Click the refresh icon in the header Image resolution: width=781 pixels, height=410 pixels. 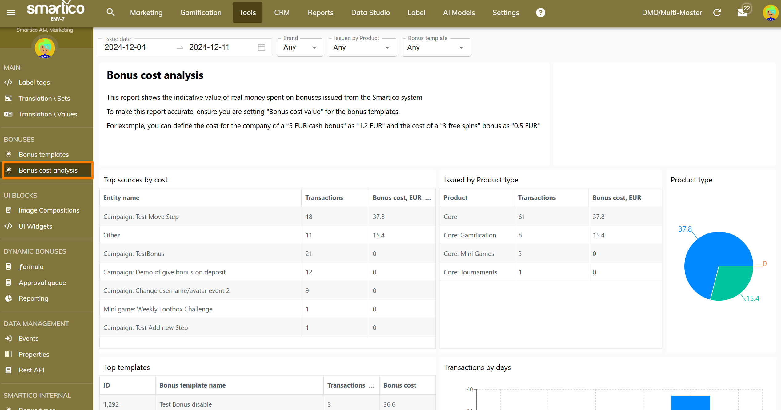tap(717, 13)
